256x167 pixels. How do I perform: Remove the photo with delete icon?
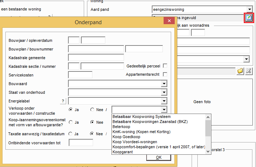click(249, 71)
